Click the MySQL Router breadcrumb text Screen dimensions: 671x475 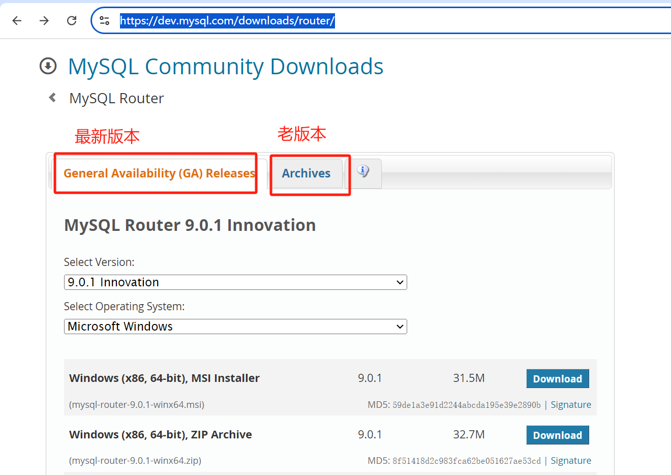pos(116,98)
